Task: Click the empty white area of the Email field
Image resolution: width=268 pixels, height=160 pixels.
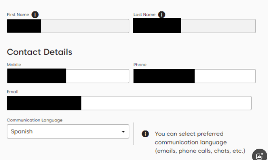Action: coord(166,103)
